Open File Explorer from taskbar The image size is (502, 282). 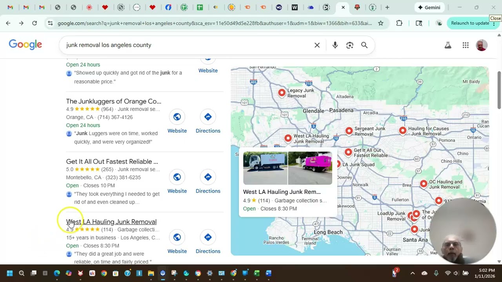tap(151, 273)
